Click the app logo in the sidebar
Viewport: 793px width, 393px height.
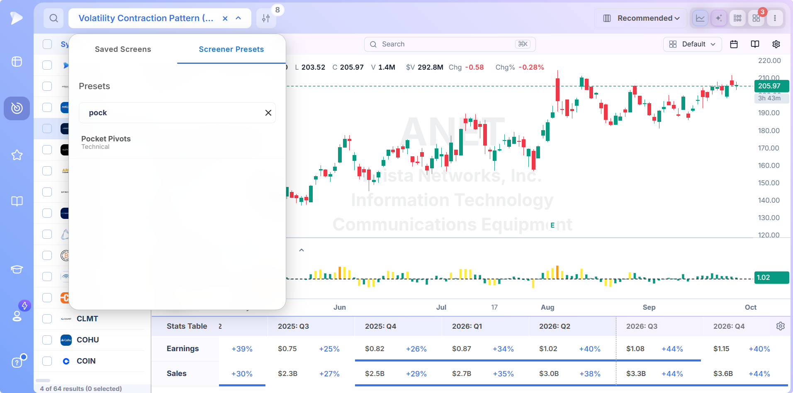17,18
